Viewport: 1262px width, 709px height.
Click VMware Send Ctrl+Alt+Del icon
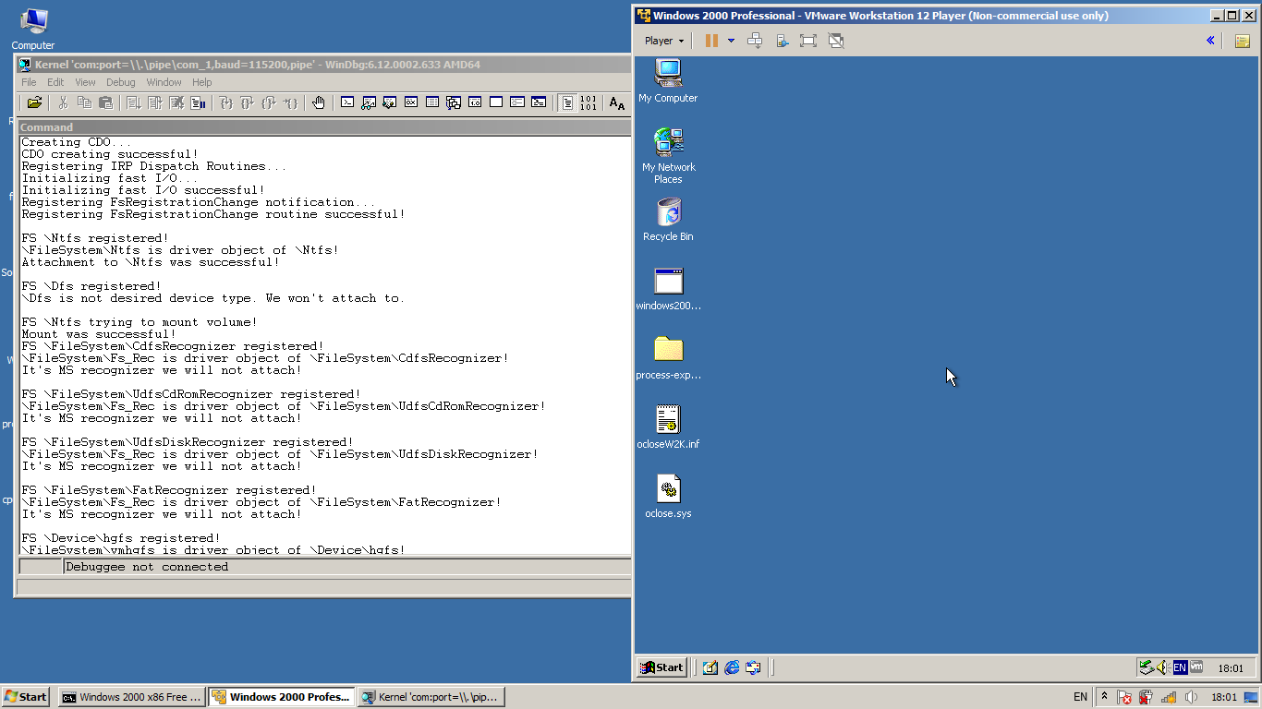755,41
